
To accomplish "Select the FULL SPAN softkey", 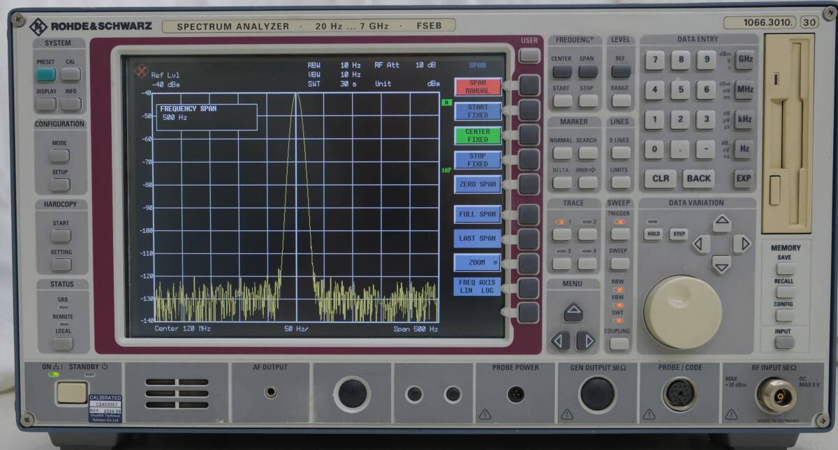I will [478, 214].
